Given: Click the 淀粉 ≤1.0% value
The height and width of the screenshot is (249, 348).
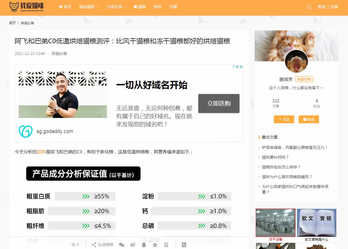Looking at the screenshot, I should tap(218, 196).
